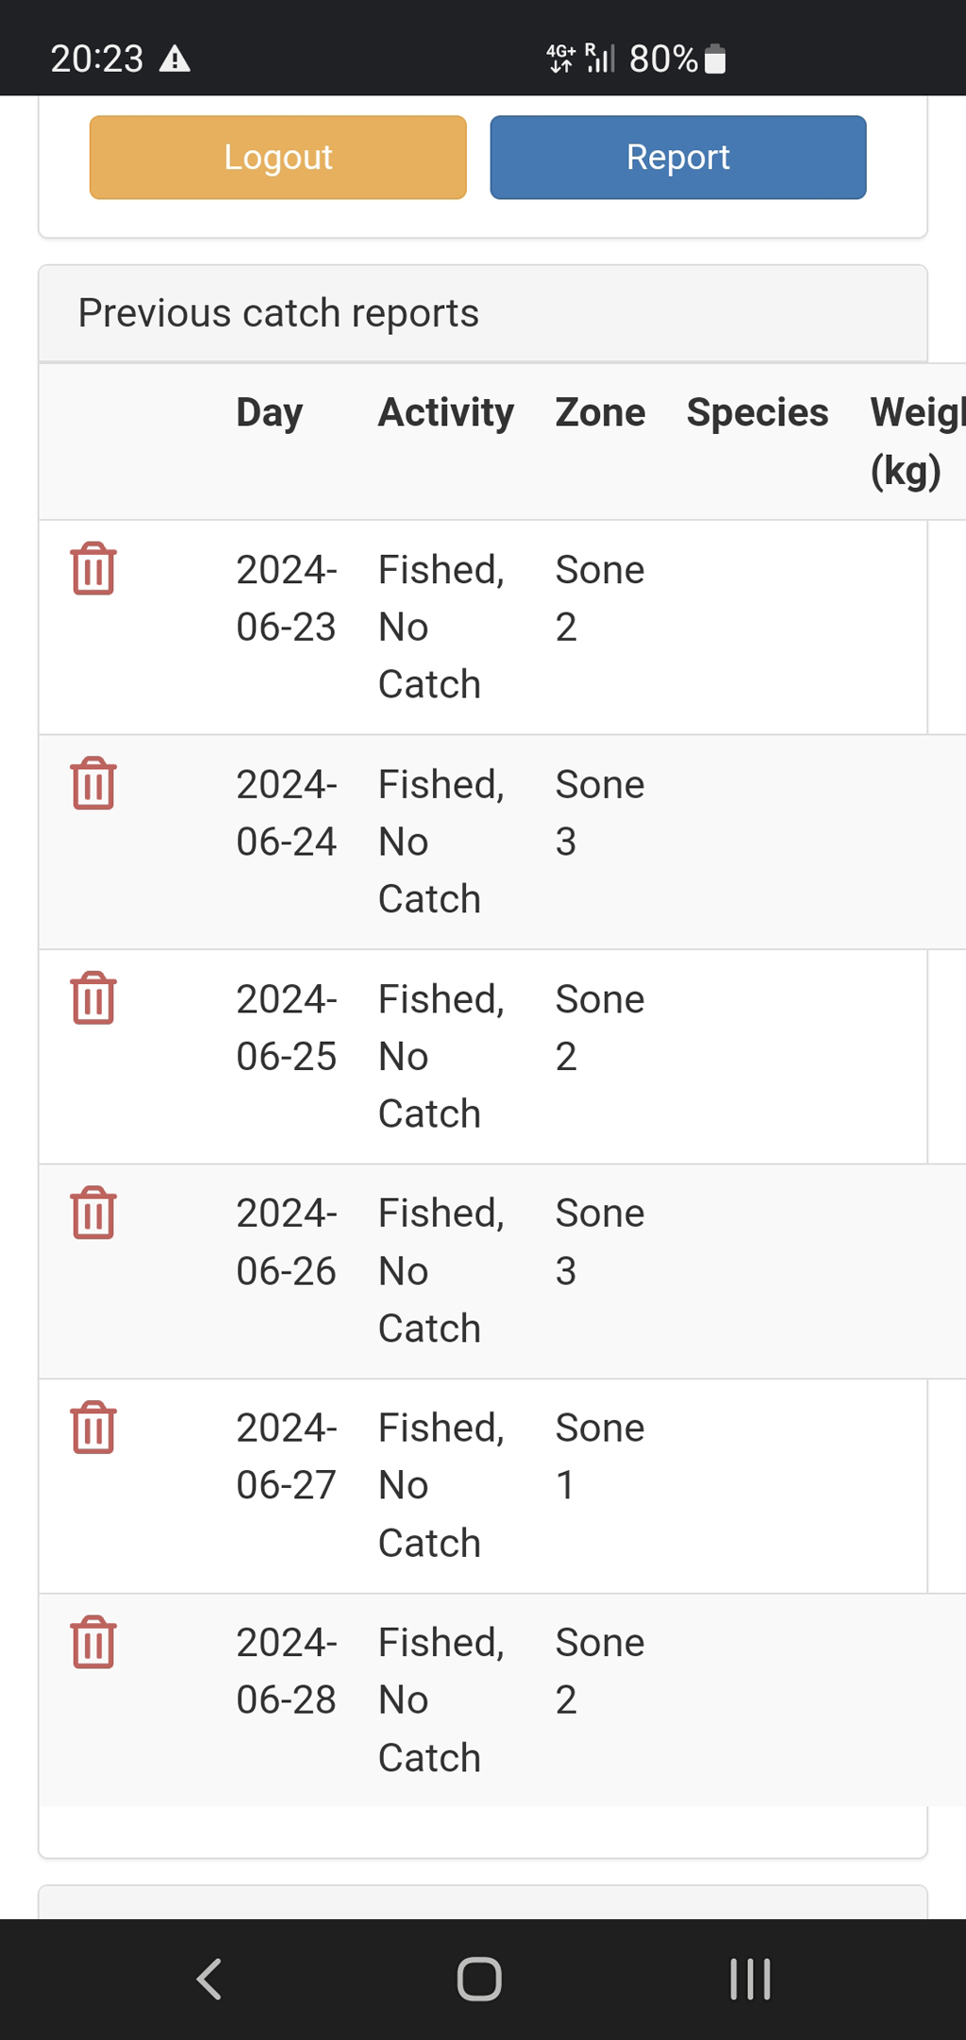
Task: Tap Sone 1 zone in 06-27 row
Action: (x=600, y=1456)
